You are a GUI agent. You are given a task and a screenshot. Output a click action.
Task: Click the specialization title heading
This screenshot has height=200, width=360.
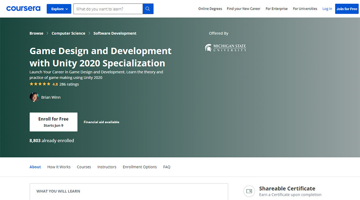tap(100, 57)
